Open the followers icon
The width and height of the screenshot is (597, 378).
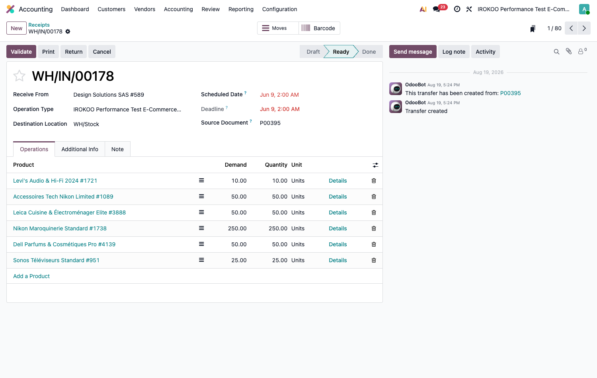click(582, 51)
